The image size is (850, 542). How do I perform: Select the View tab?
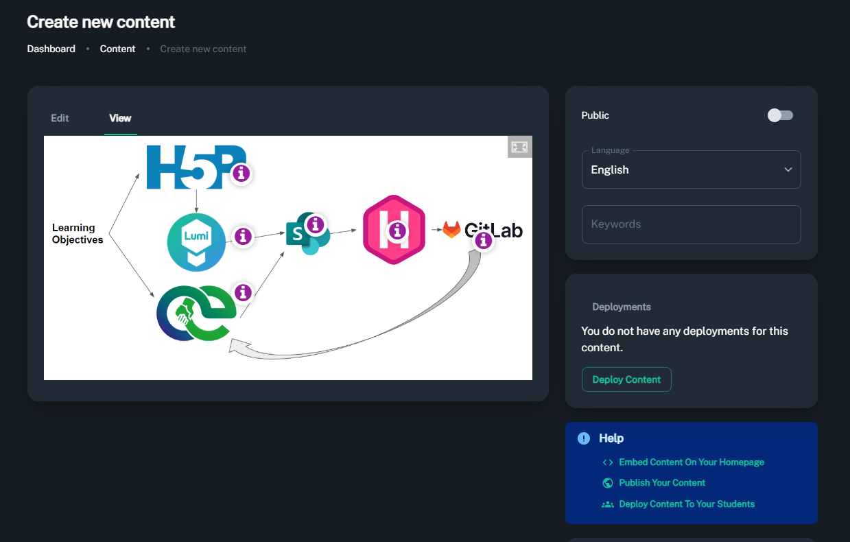pos(120,118)
